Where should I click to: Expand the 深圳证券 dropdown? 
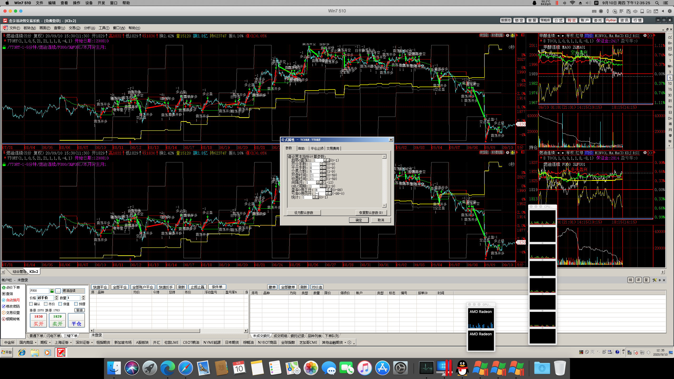[92, 343]
